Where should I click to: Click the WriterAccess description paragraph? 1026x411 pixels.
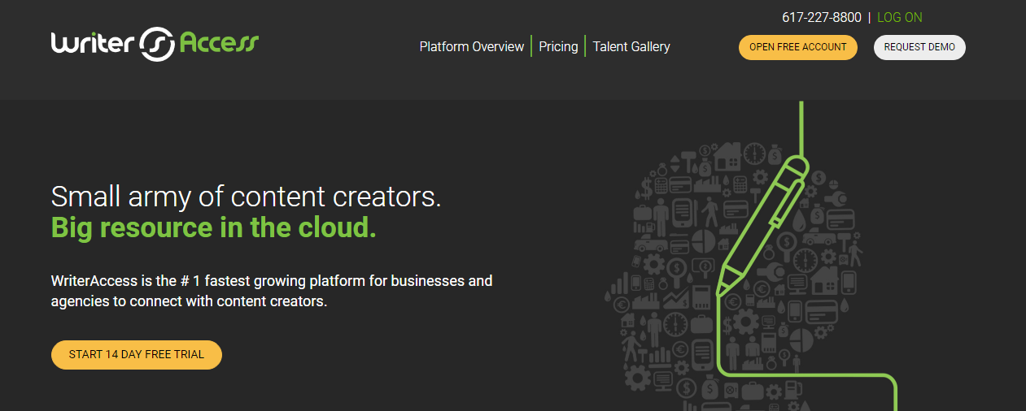click(271, 291)
